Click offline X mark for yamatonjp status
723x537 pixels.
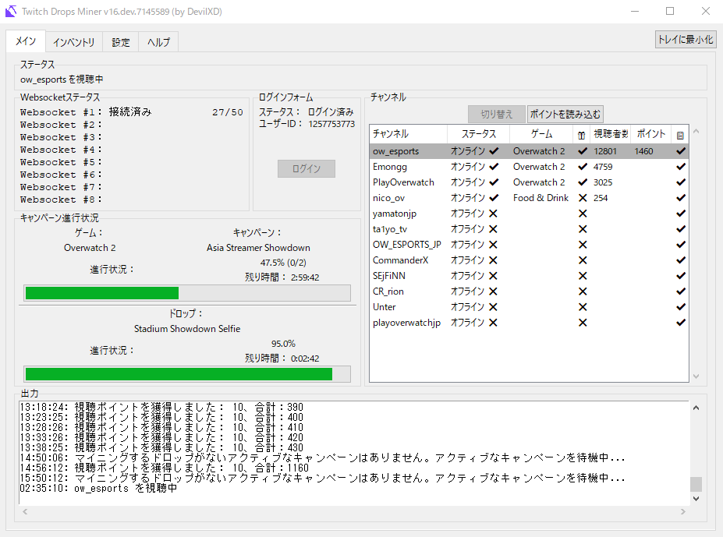coord(493,214)
